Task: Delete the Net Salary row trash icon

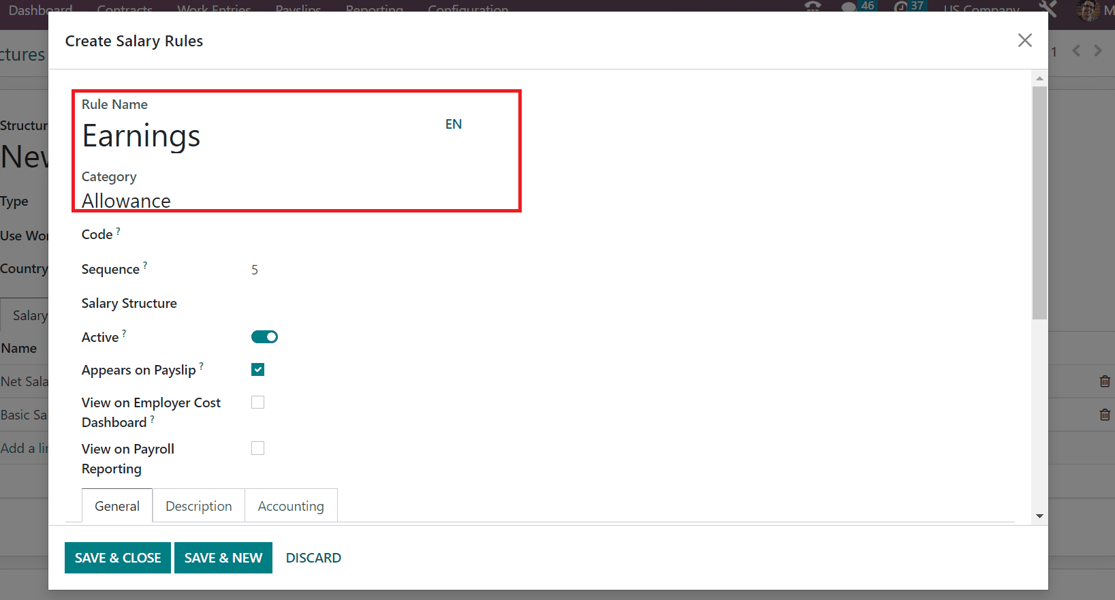Action: coord(1105,381)
